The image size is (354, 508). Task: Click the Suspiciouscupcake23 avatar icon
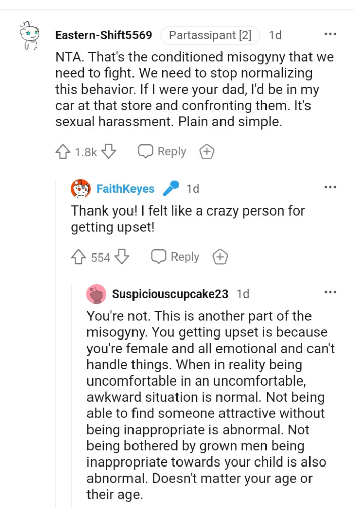click(x=96, y=294)
